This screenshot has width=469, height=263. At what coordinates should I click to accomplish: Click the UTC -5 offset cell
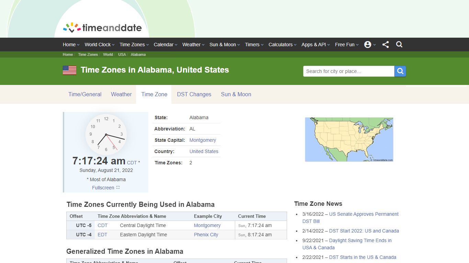81,225
